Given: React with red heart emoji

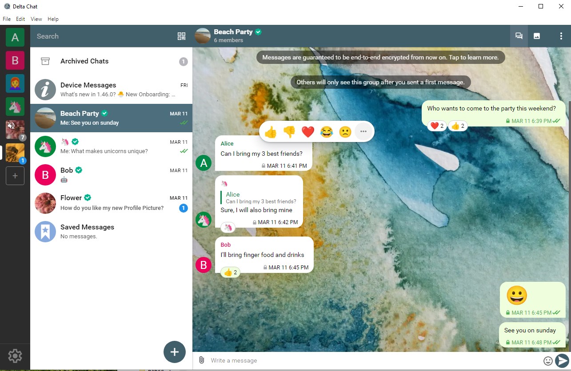Looking at the screenshot, I should pos(308,132).
